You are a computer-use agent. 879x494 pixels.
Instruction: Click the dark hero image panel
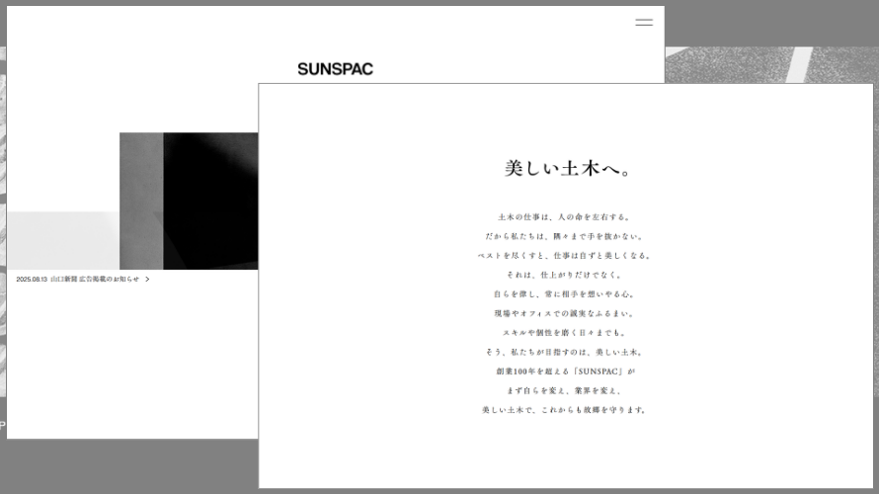pyautogui.click(x=209, y=198)
